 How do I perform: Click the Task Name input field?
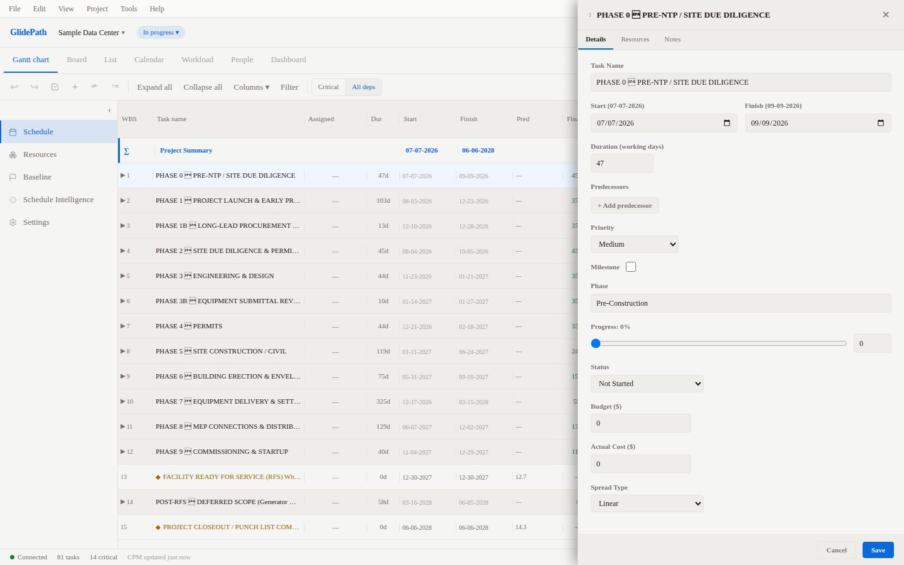point(741,82)
